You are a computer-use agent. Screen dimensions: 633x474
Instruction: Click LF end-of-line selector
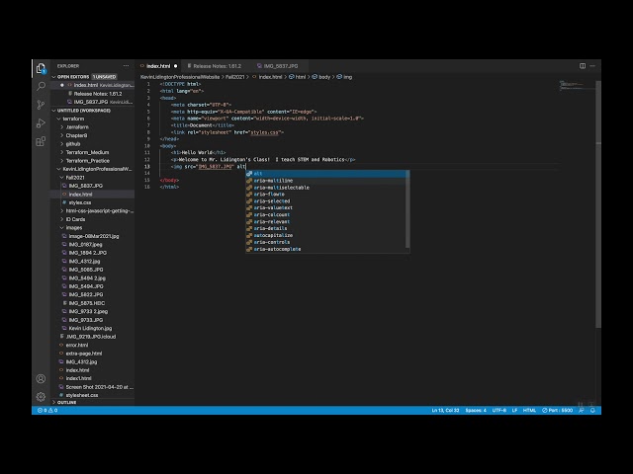[x=514, y=411]
